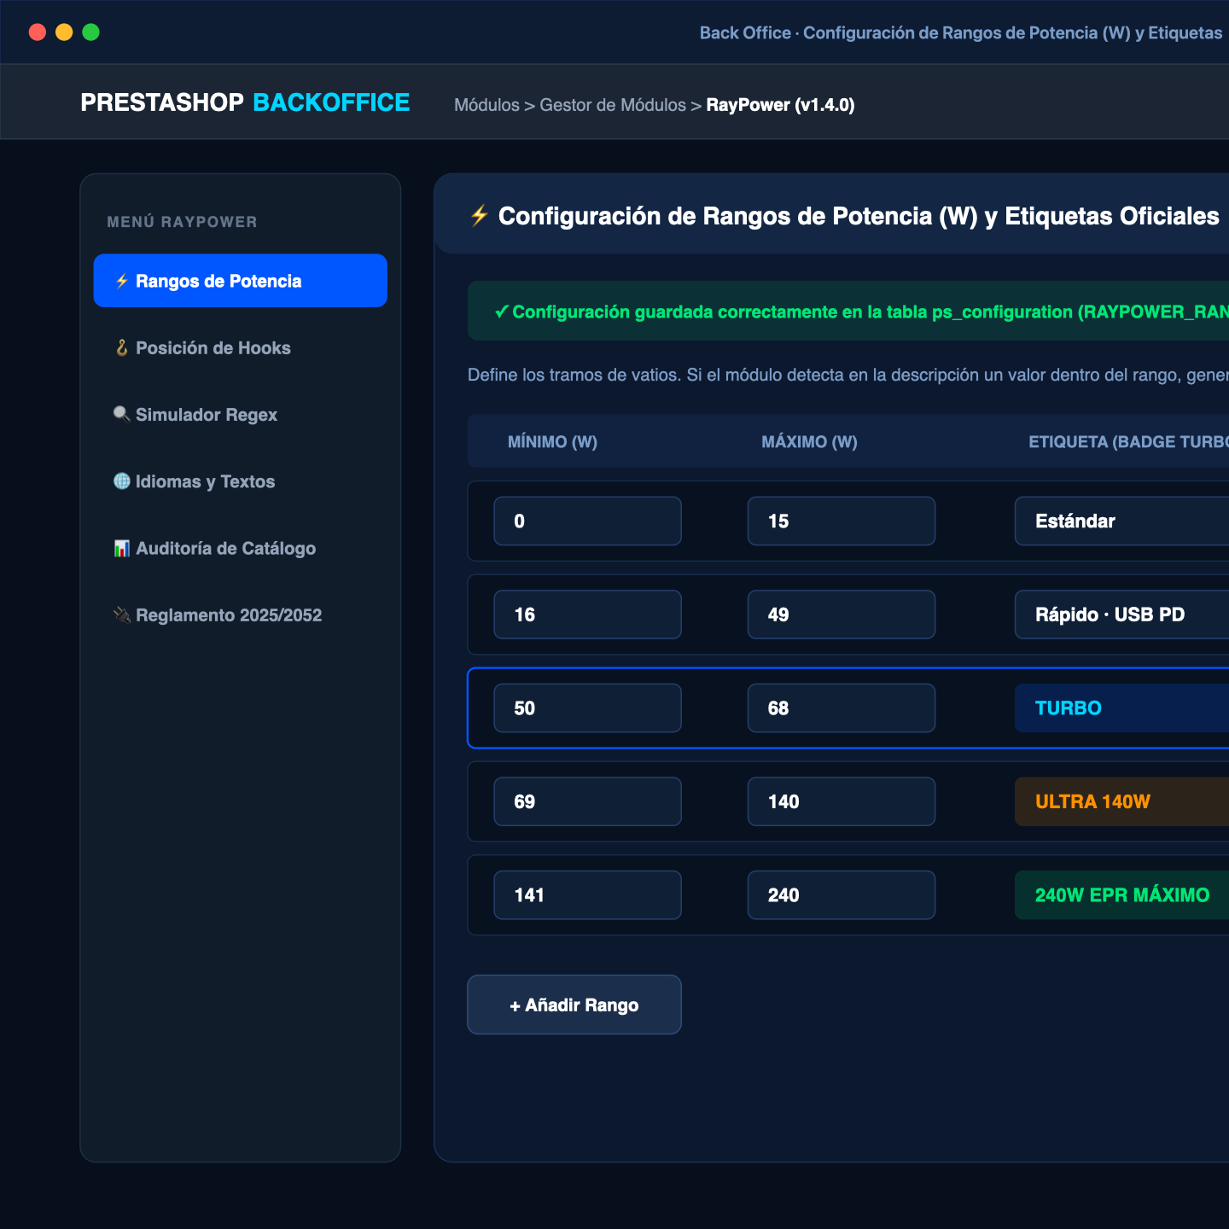Click the lightning icon beside Rangos de Potencia

click(x=122, y=281)
